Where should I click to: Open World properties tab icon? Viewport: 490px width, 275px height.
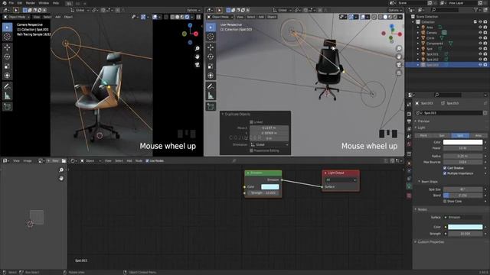(x=409, y=144)
